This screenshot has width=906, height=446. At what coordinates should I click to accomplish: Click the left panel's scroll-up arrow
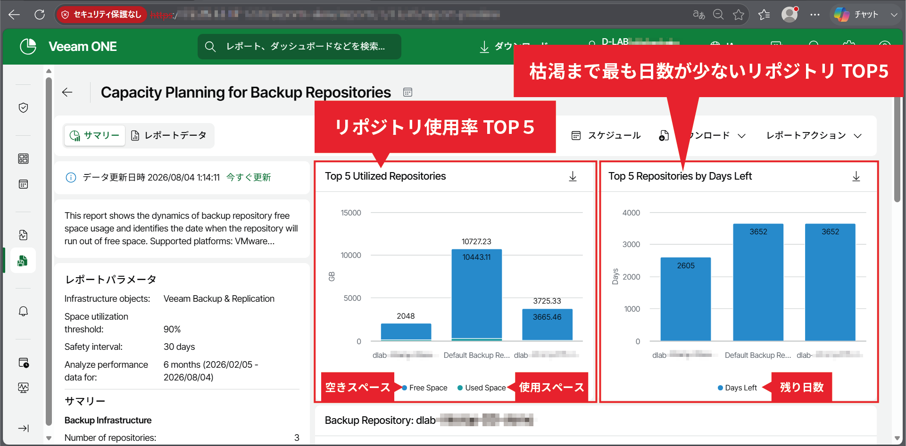point(49,71)
